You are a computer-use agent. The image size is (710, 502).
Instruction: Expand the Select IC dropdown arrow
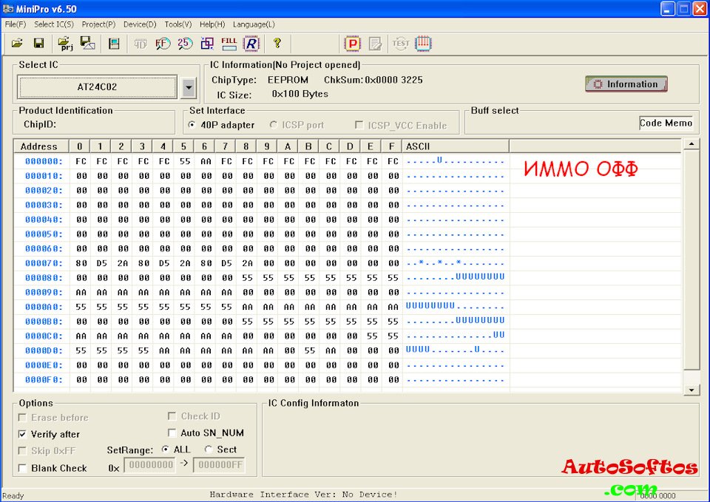[x=189, y=87]
